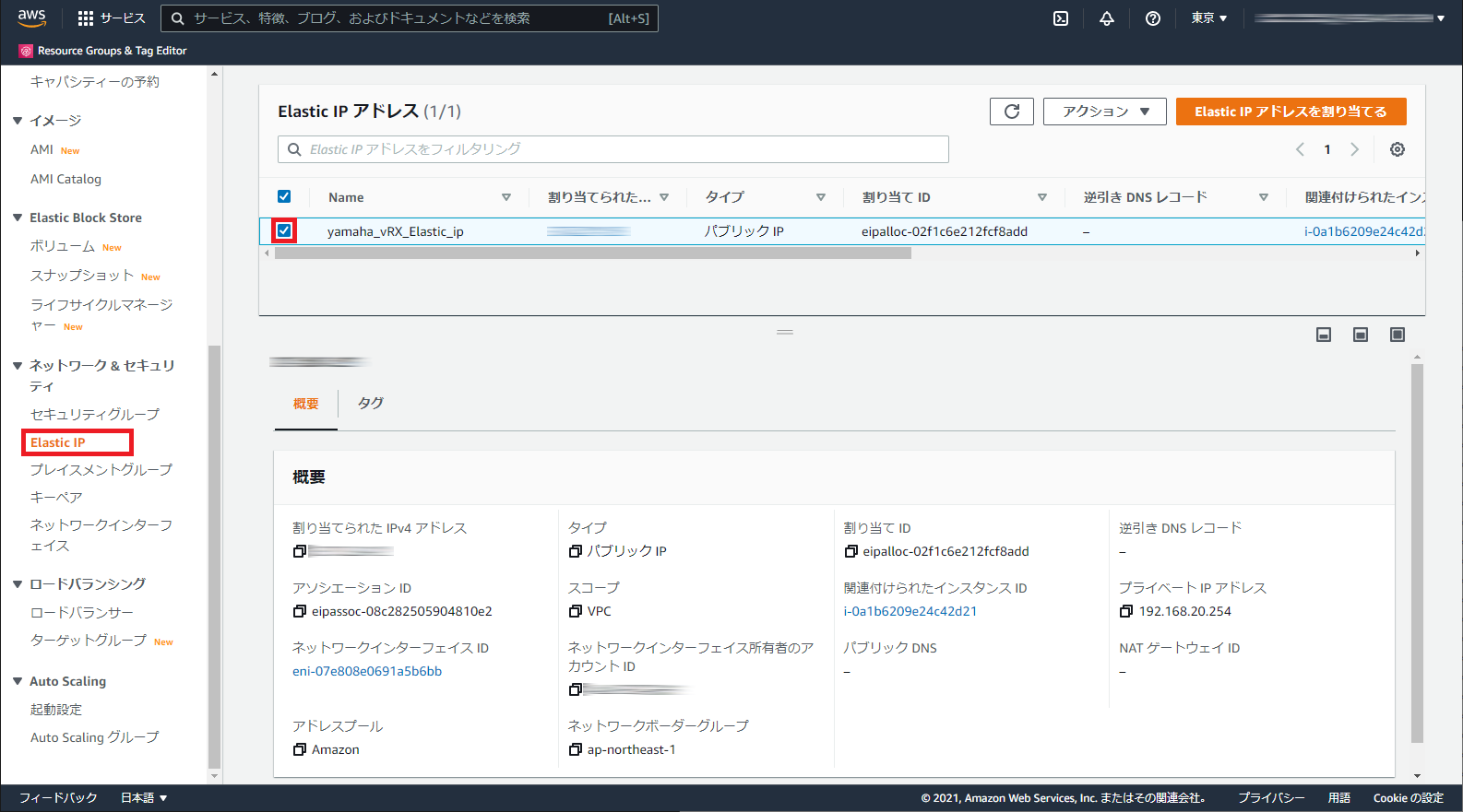Screen dimensions: 1463x812
Task: Copy the Amazon address pool value
Action: click(300, 749)
